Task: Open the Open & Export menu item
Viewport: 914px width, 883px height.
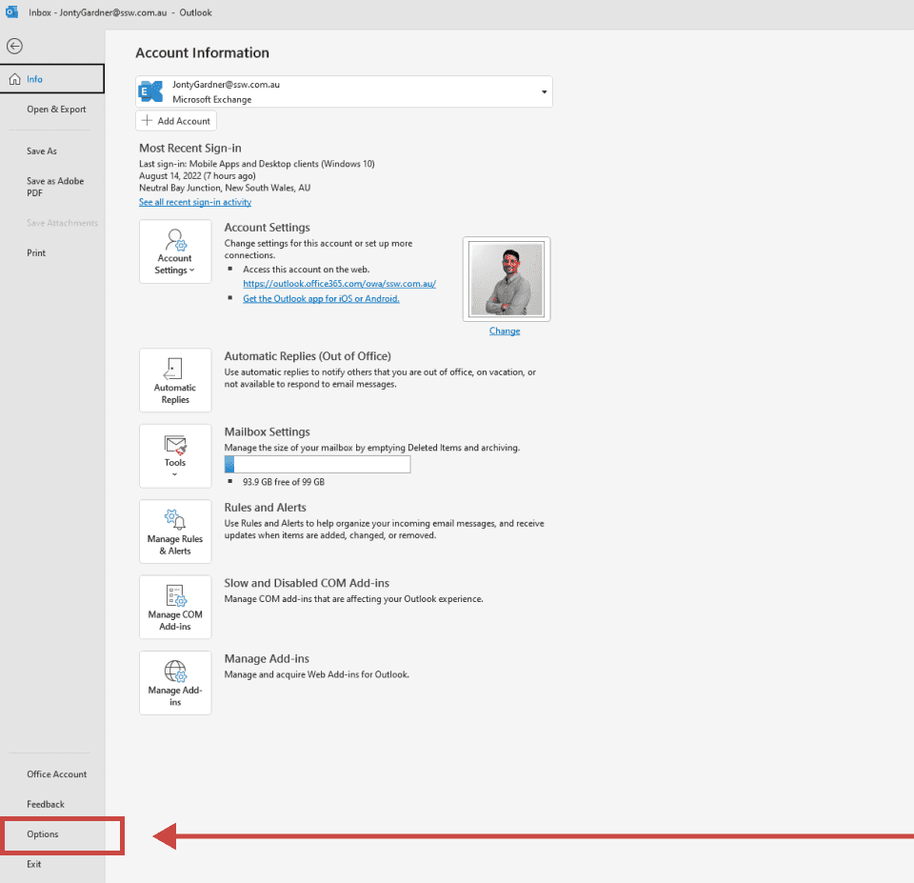Action: coord(56,109)
